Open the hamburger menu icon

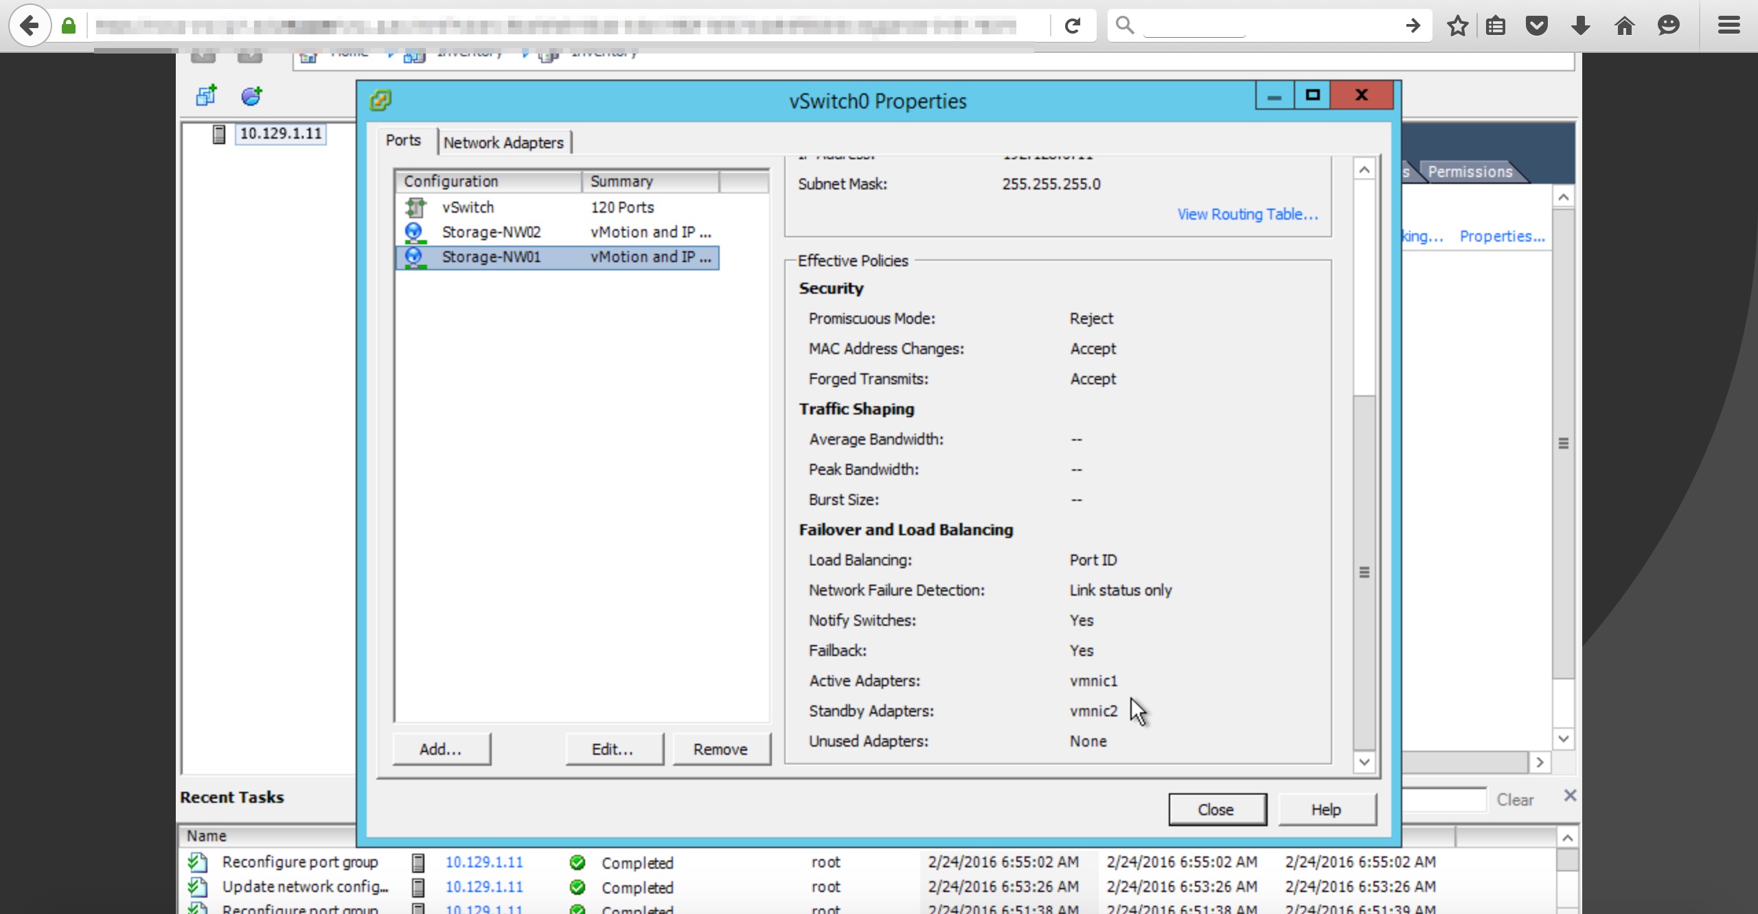[1728, 26]
